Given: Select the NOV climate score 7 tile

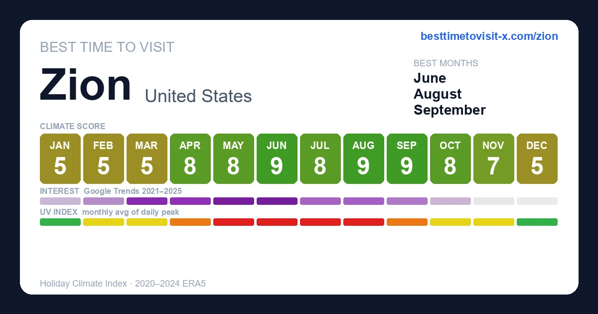Looking at the screenshot, I should coord(493,159).
